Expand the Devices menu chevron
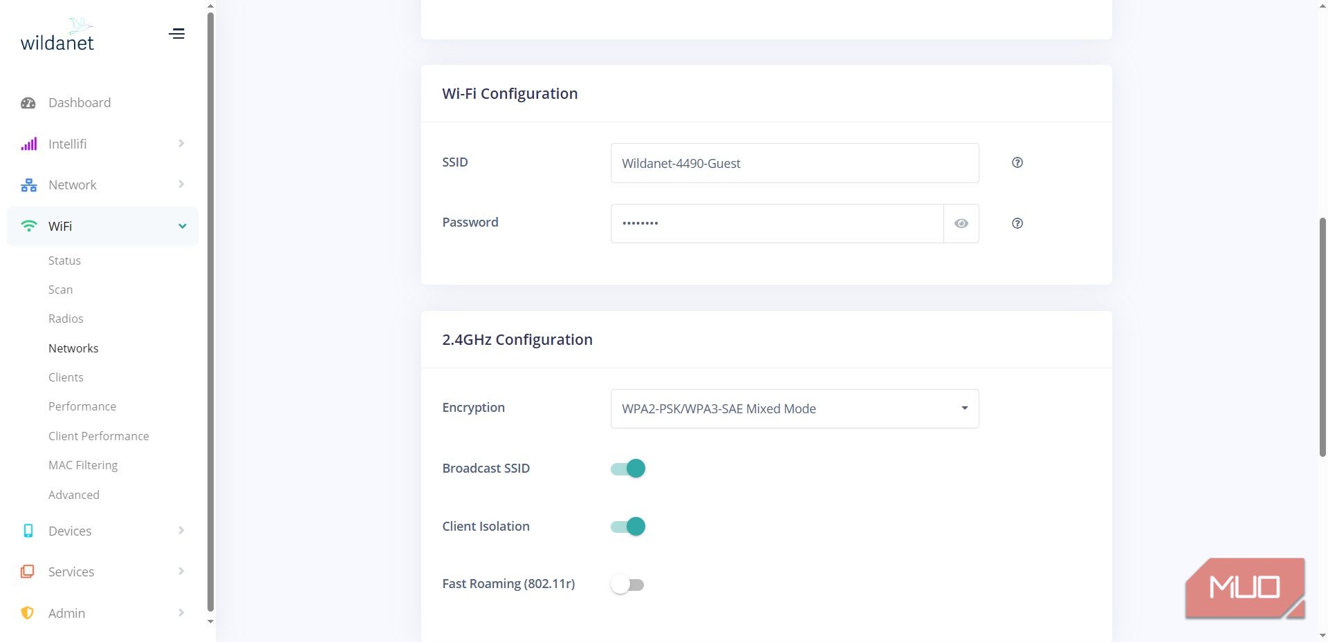1328x642 pixels. click(181, 531)
